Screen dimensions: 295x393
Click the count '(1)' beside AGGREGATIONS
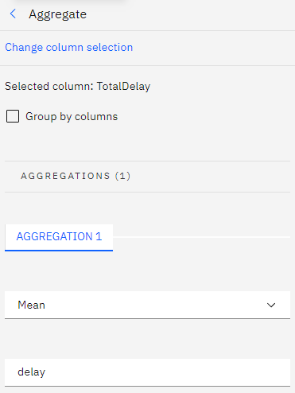(x=122, y=176)
